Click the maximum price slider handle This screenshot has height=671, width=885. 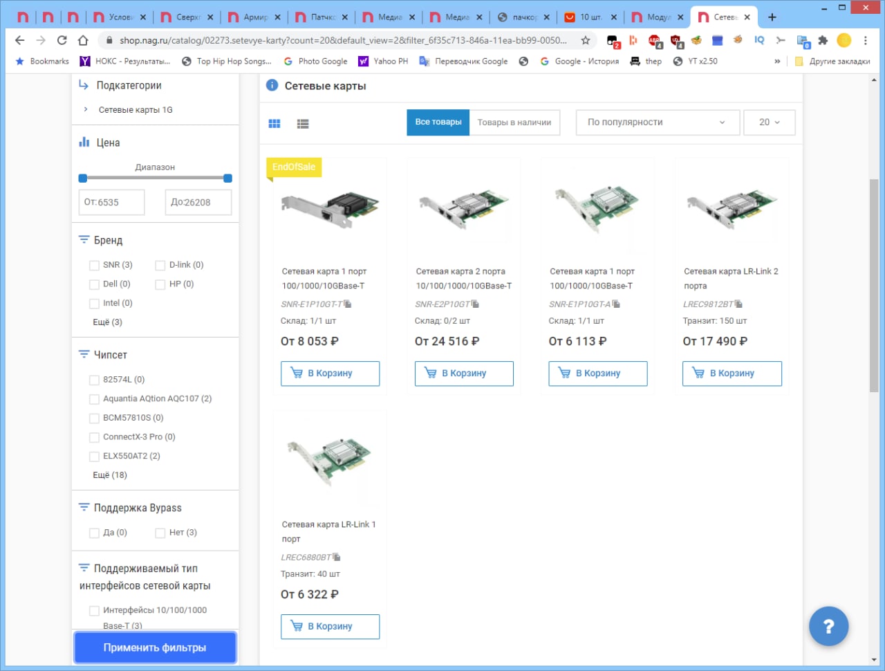228,178
